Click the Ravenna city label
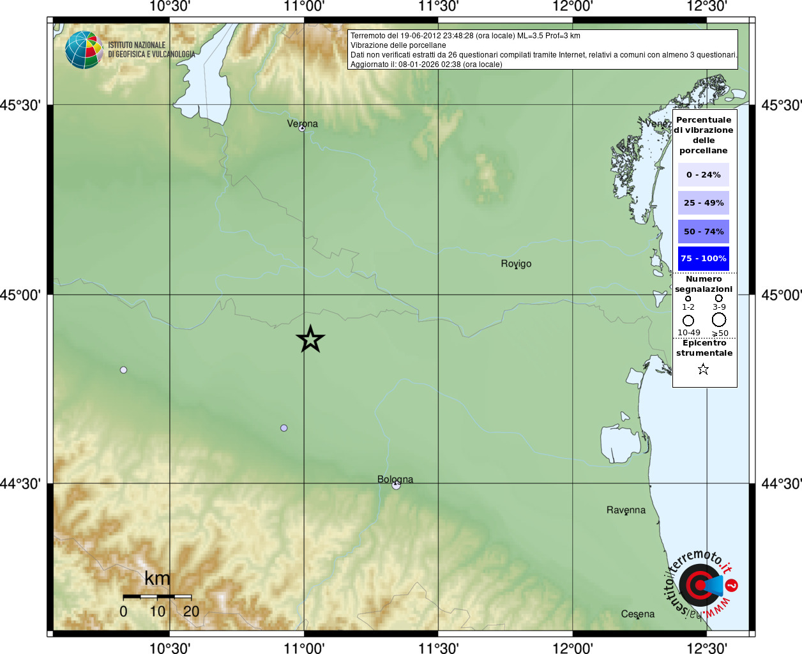802x654 pixels. 626,510
